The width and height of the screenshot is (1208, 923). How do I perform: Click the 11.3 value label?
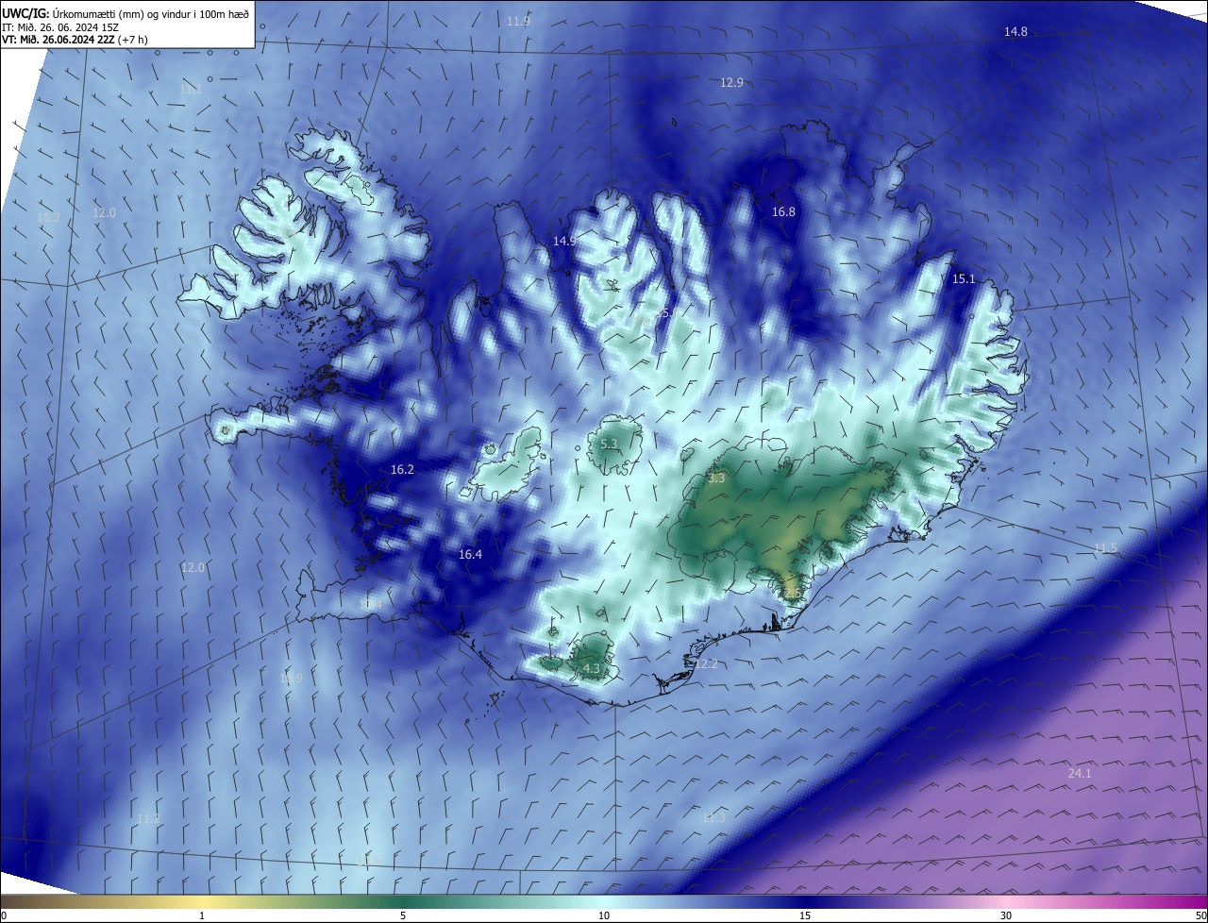click(713, 818)
